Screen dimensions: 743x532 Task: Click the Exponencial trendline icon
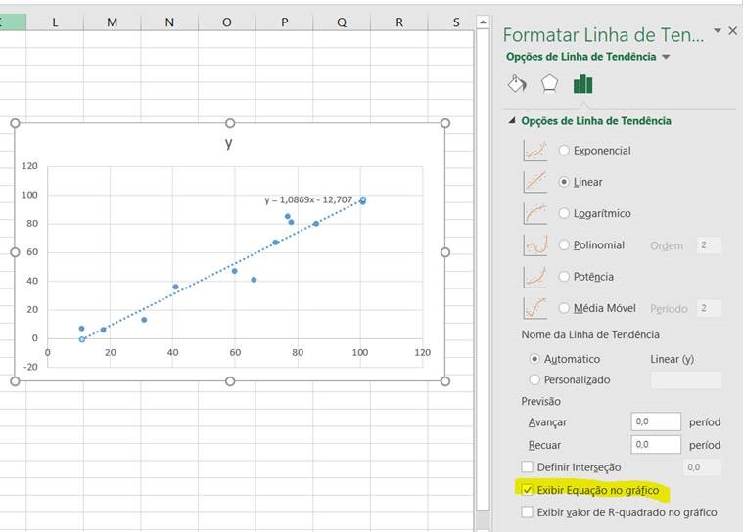pyautogui.click(x=535, y=151)
